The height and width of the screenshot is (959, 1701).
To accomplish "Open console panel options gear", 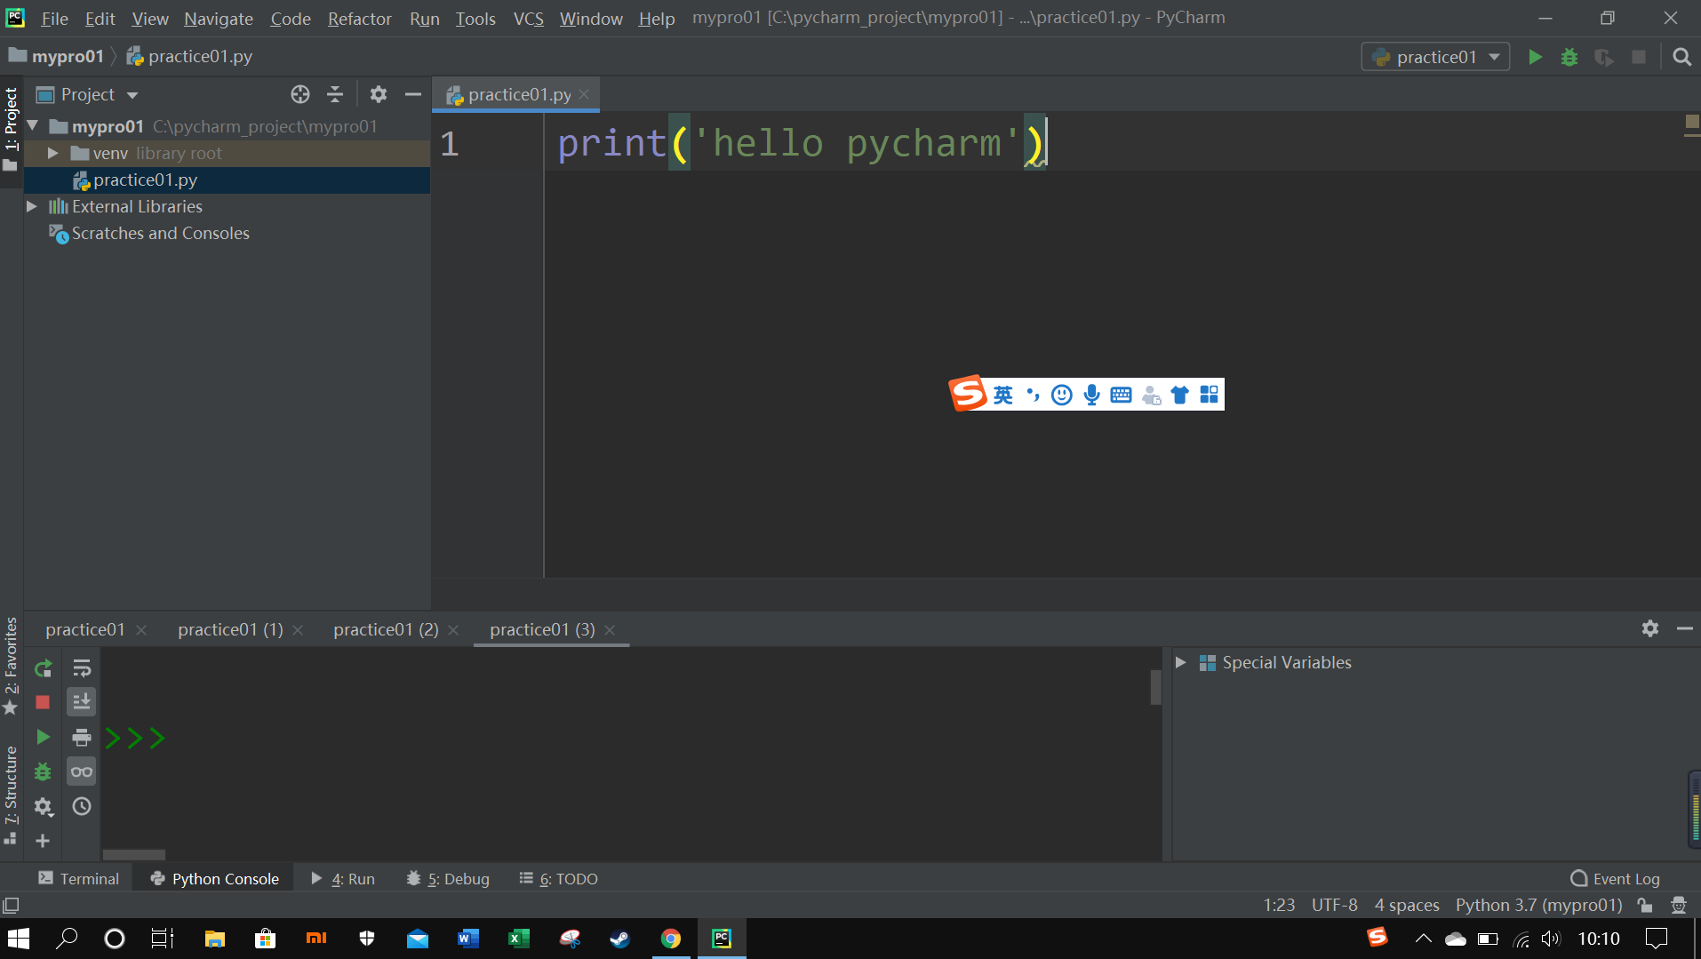I will pyautogui.click(x=1650, y=628).
